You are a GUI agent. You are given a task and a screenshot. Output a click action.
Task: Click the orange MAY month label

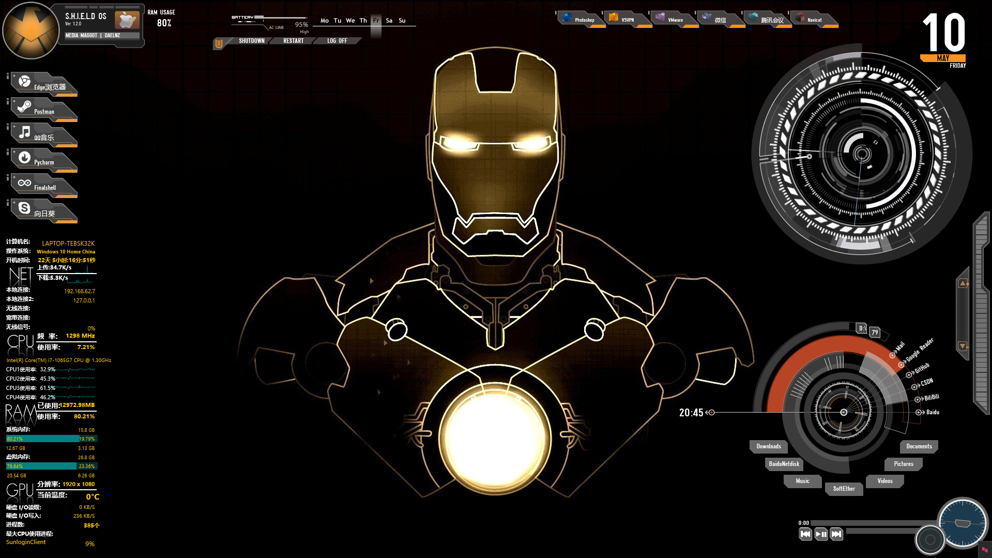(943, 58)
